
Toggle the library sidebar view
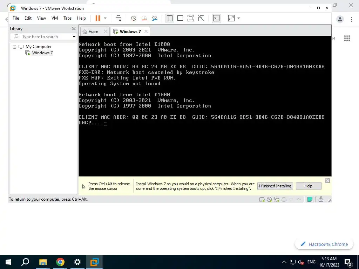point(170,18)
